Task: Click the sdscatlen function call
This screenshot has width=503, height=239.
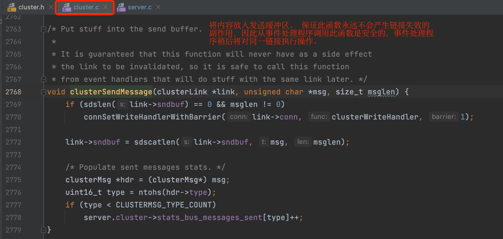Action: 155,142
